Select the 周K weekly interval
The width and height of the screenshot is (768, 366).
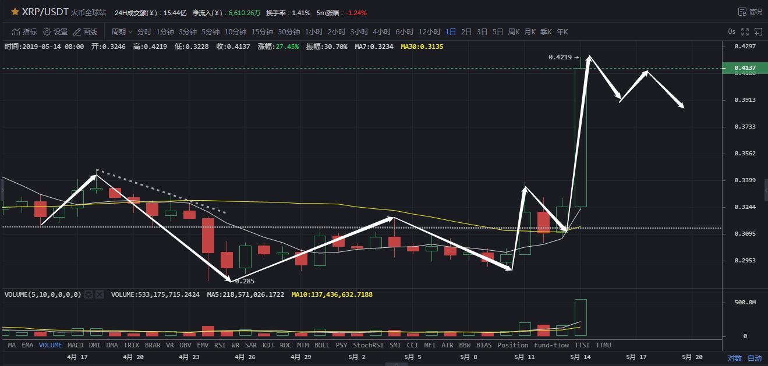click(x=514, y=31)
